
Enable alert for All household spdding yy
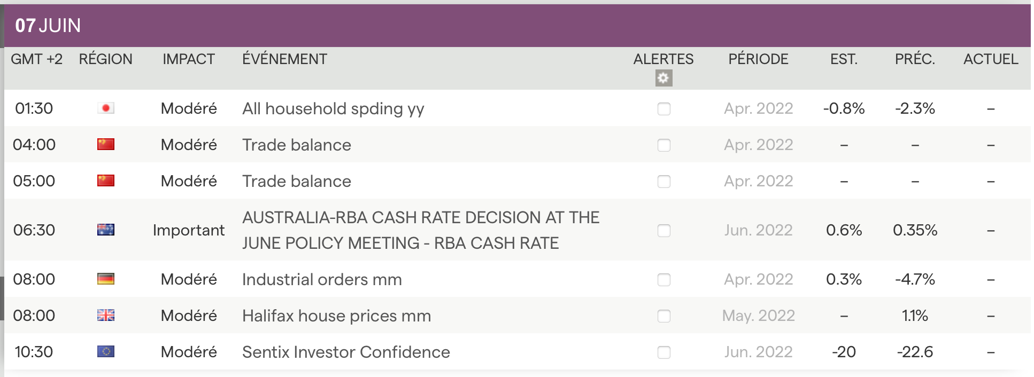pyautogui.click(x=663, y=109)
